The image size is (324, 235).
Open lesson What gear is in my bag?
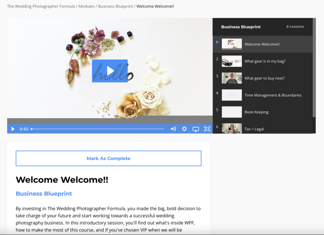(262, 61)
